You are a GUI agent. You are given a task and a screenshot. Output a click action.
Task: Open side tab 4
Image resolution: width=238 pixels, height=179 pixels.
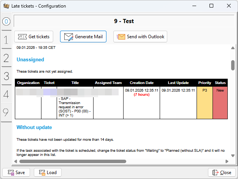tap(6, 94)
